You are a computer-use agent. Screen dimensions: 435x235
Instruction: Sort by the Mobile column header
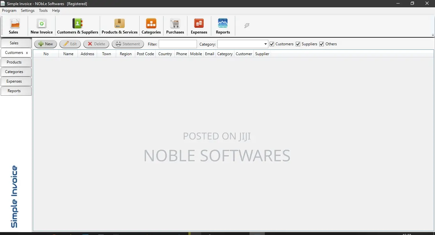click(x=196, y=54)
